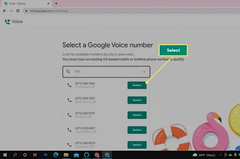Click the number text (971) 202-0791

click(85, 113)
